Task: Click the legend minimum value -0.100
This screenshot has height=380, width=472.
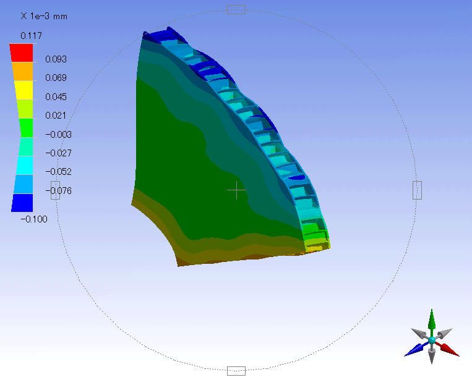Action: point(34,219)
